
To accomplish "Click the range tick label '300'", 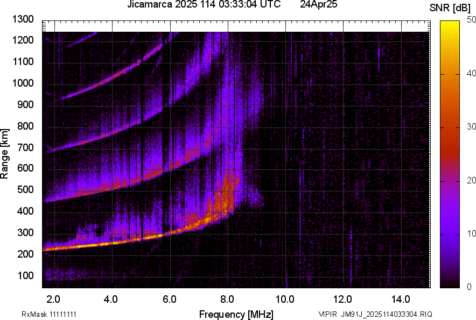I will coord(25,232).
